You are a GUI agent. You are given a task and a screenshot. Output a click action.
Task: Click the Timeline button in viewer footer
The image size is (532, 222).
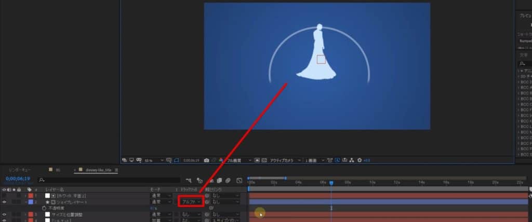(344, 160)
